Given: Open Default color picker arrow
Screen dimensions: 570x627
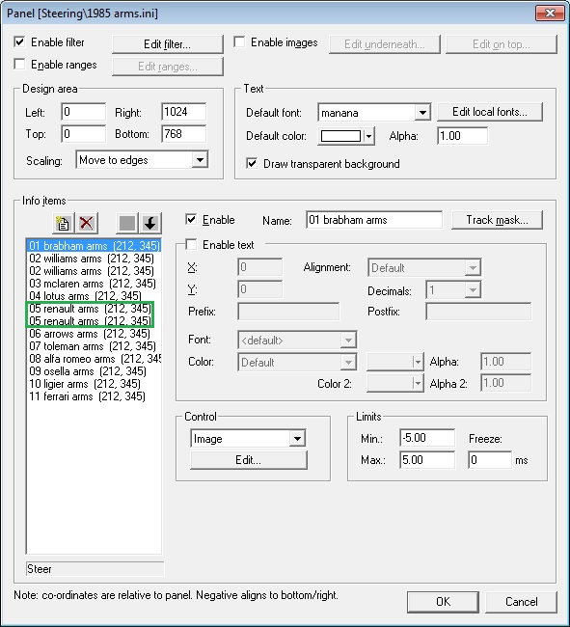Looking at the screenshot, I should [x=369, y=136].
